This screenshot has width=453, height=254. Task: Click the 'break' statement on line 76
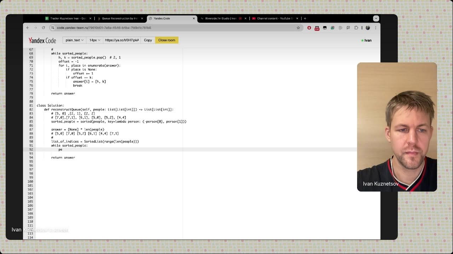click(x=78, y=85)
